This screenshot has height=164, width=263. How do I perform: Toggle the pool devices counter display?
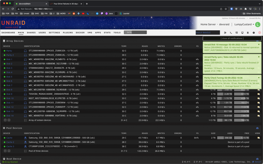(9, 151)
